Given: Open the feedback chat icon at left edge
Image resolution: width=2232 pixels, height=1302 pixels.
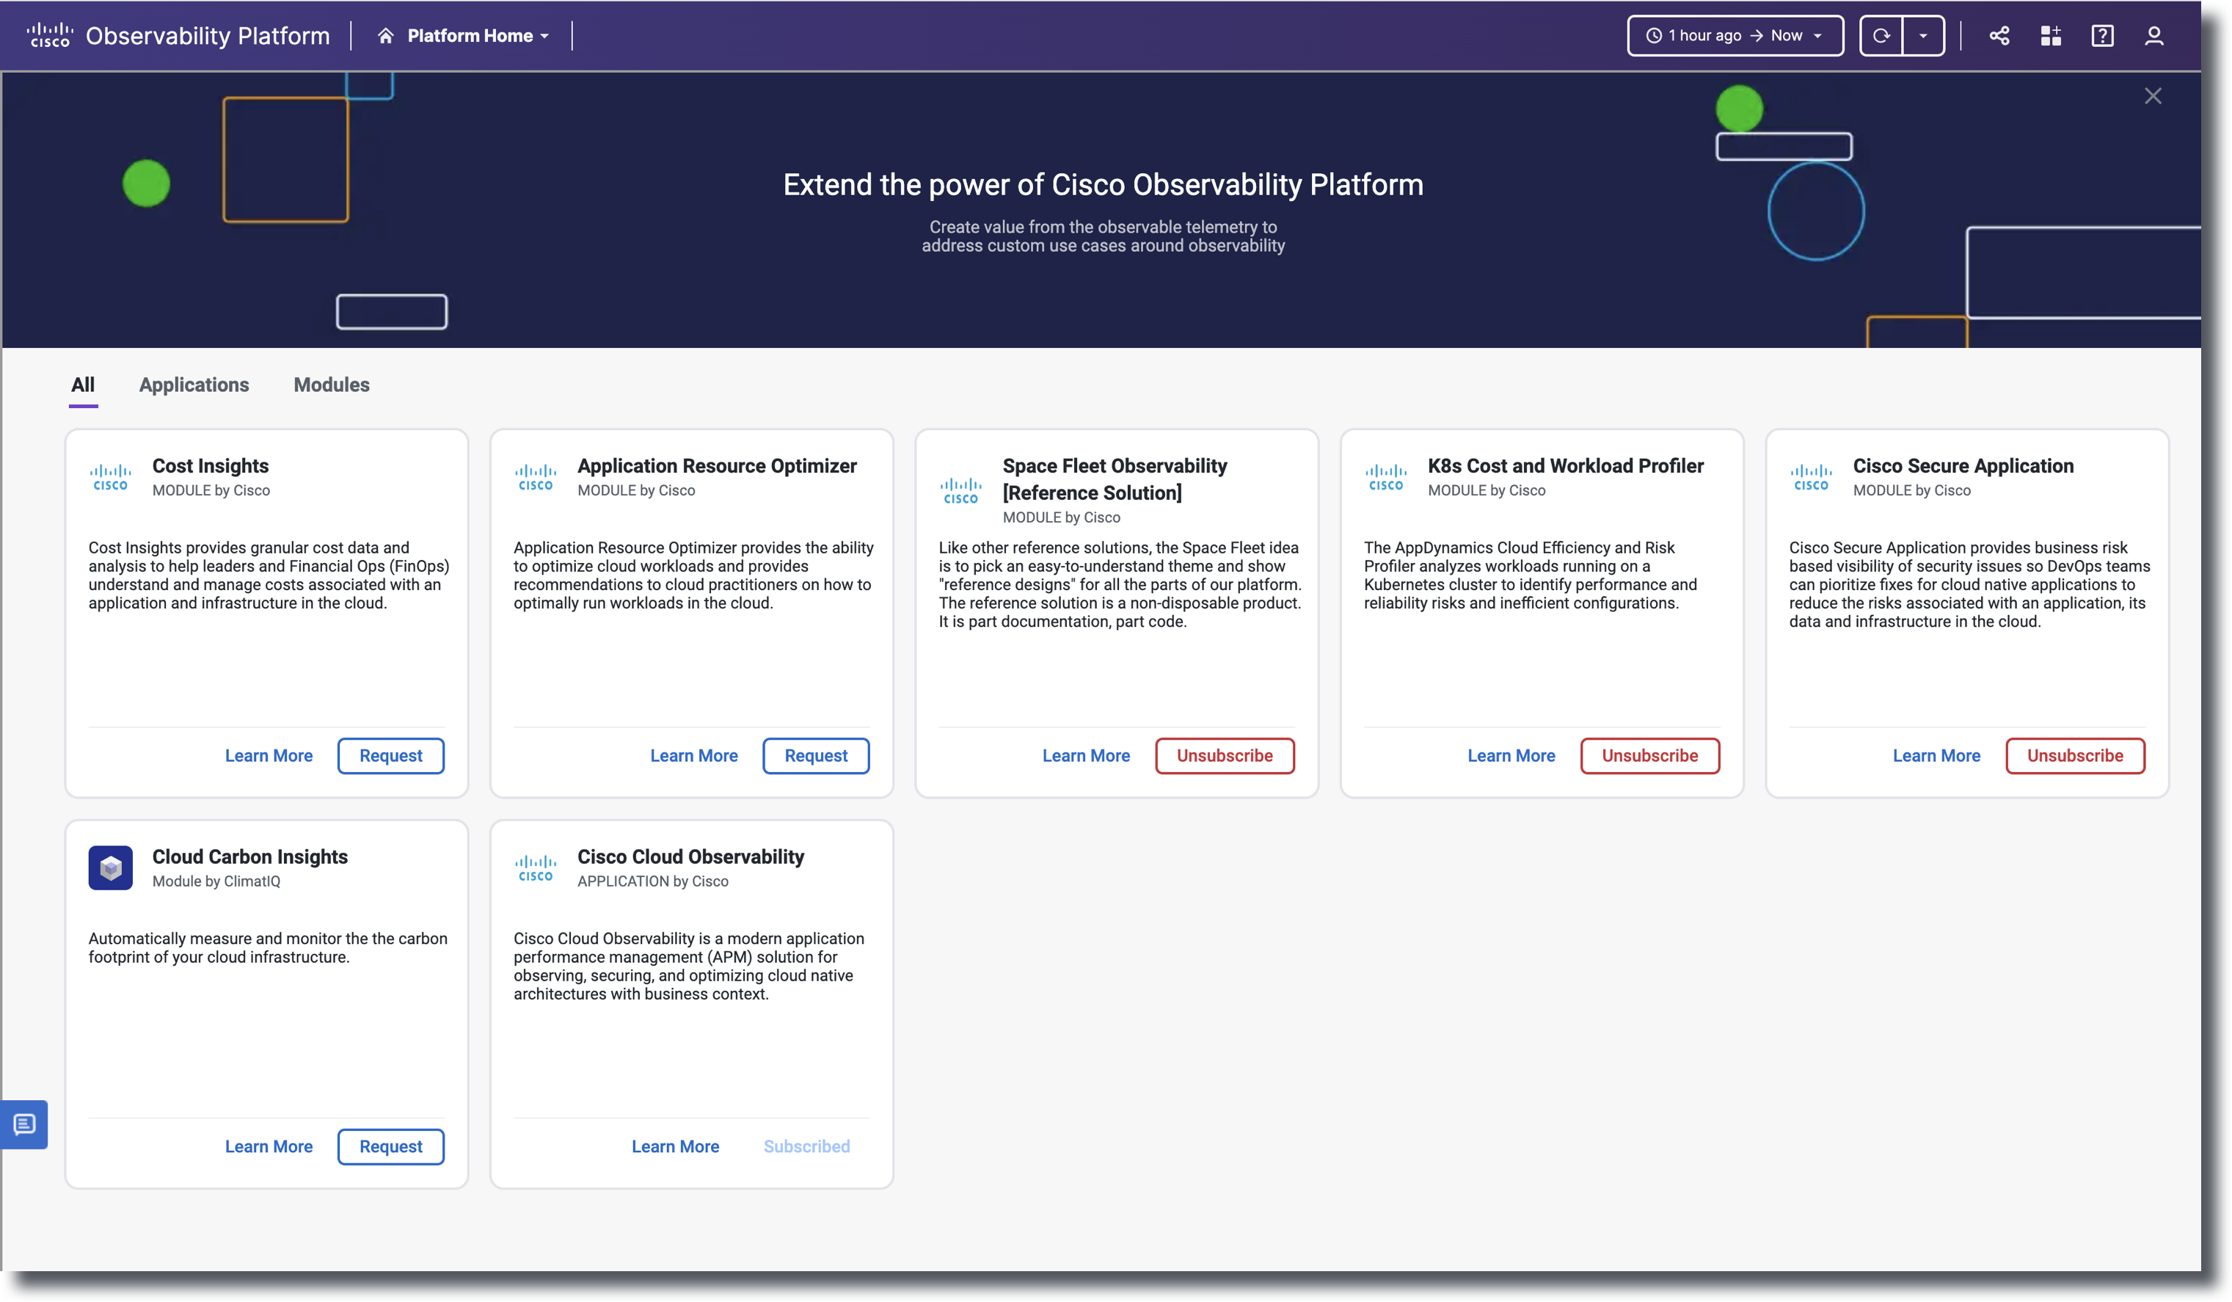Looking at the screenshot, I should (x=24, y=1124).
